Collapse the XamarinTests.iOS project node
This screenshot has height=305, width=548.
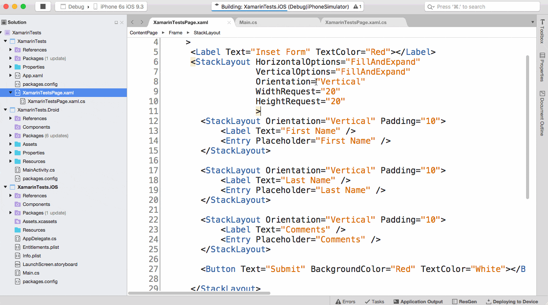[4, 187]
